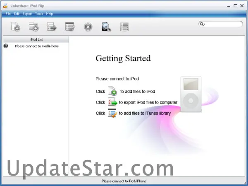Image resolution: width=248 pixels, height=186 pixels.
Task: Click the round arrow icon beside device entry
Action: tap(6, 46)
